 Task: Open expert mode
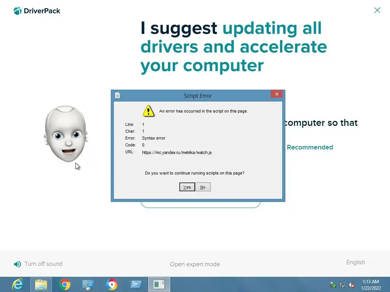click(195, 264)
